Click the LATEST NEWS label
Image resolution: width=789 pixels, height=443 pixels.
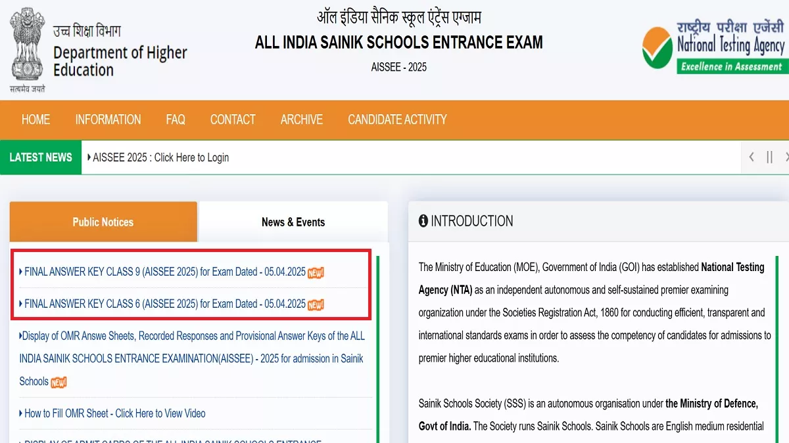(41, 158)
